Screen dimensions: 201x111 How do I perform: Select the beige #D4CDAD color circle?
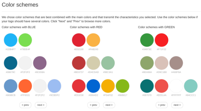pyautogui.click(x=93, y=63)
